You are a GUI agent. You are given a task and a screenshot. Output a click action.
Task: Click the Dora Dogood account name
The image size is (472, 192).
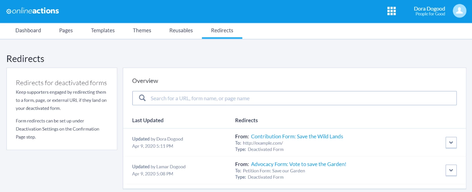429,9
